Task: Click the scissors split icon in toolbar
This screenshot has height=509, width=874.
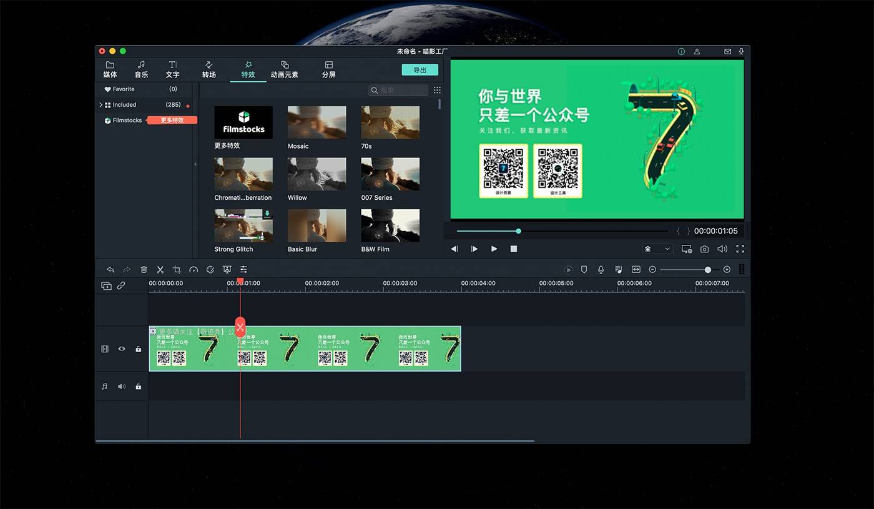Action: (160, 270)
